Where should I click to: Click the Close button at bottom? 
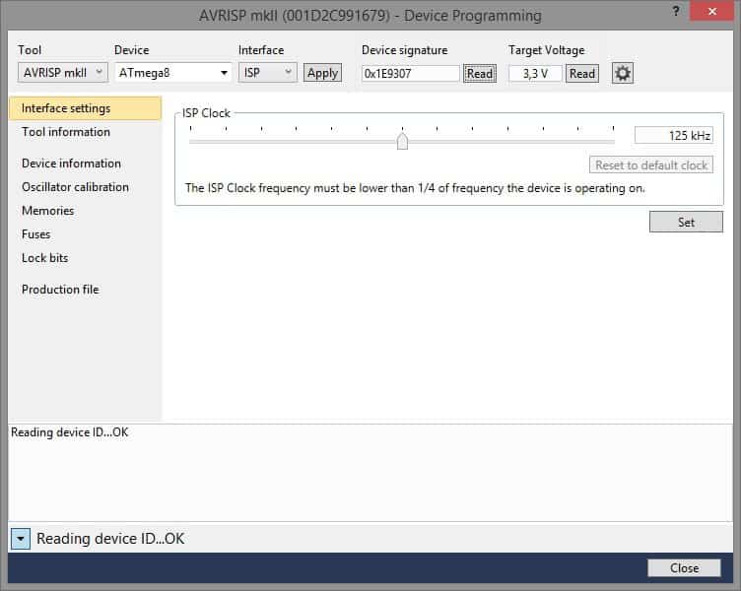point(684,567)
